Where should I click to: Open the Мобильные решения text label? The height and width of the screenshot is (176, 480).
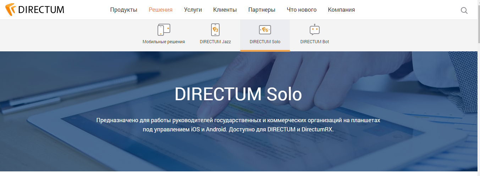coord(164,42)
